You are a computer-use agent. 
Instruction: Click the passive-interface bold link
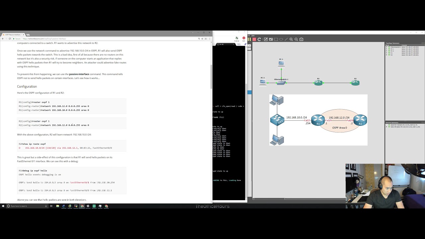pyautogui.click(x=79, y=74)
